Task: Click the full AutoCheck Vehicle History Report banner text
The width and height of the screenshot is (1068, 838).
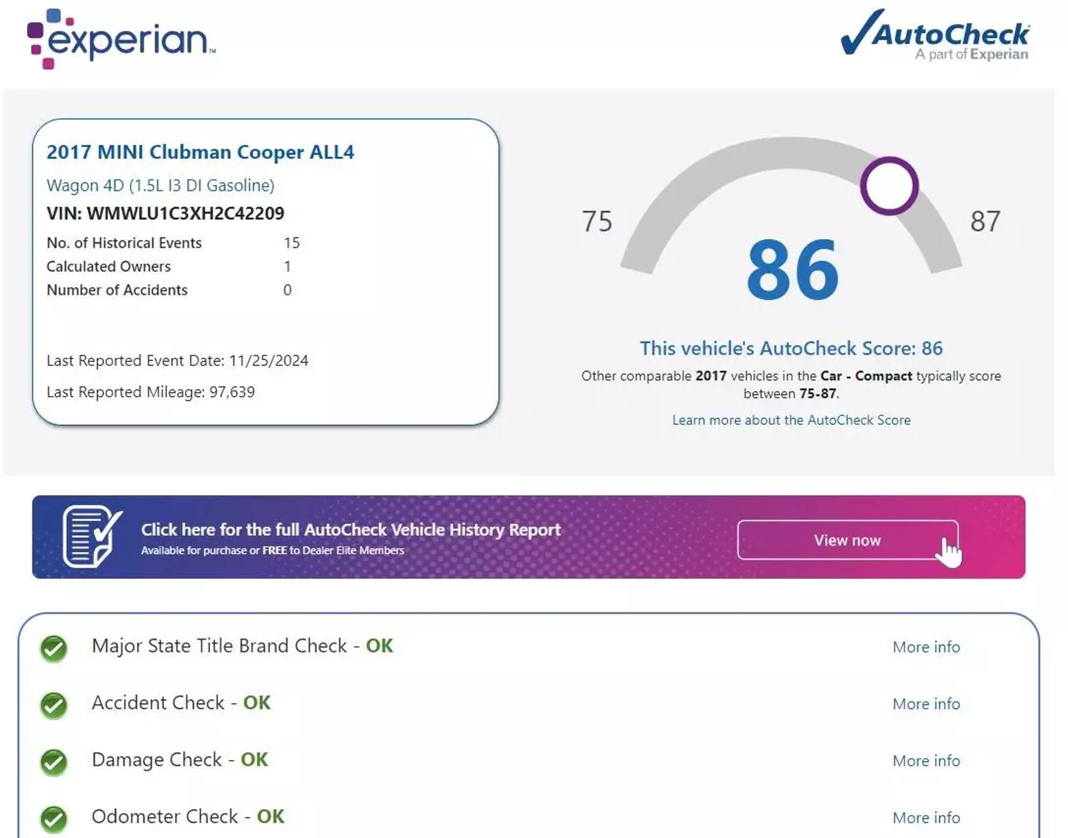Action: pyautogui.click(x=351, y=530)
